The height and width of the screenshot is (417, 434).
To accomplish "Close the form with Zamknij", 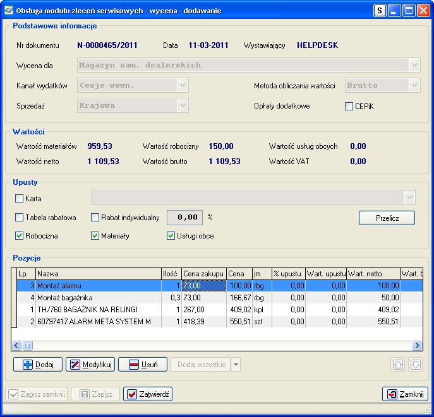I will [405, 394].
